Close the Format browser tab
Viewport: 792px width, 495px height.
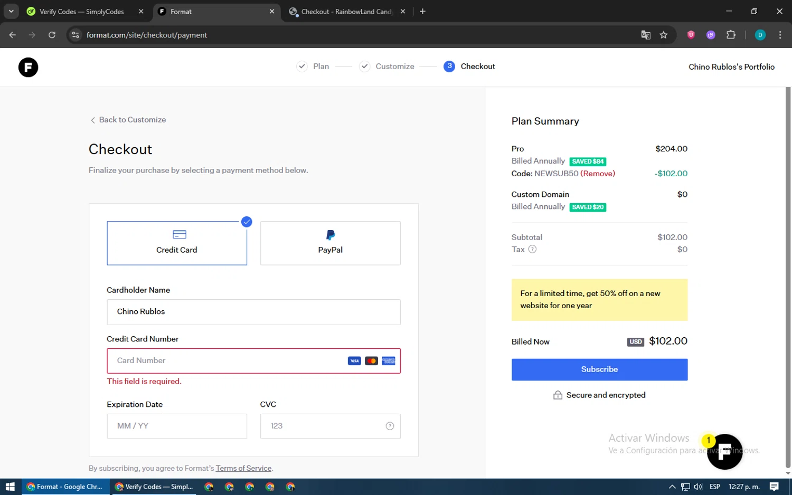[272, 12]
